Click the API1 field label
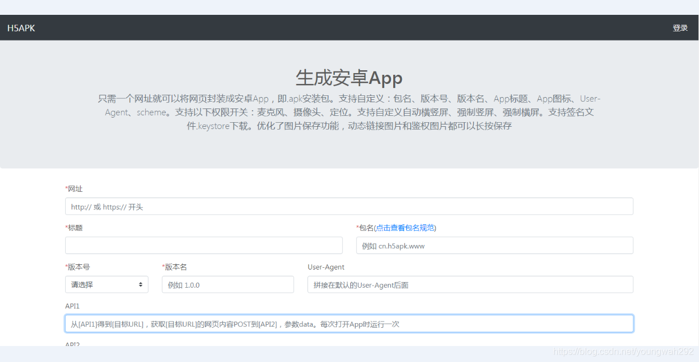 [73, 306]
